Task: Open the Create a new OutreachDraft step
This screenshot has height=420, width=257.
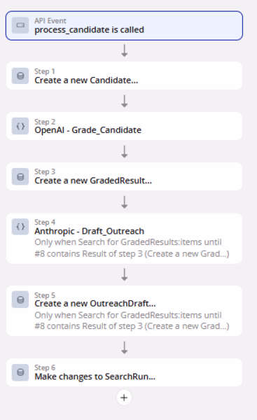Action: point(124,311)
